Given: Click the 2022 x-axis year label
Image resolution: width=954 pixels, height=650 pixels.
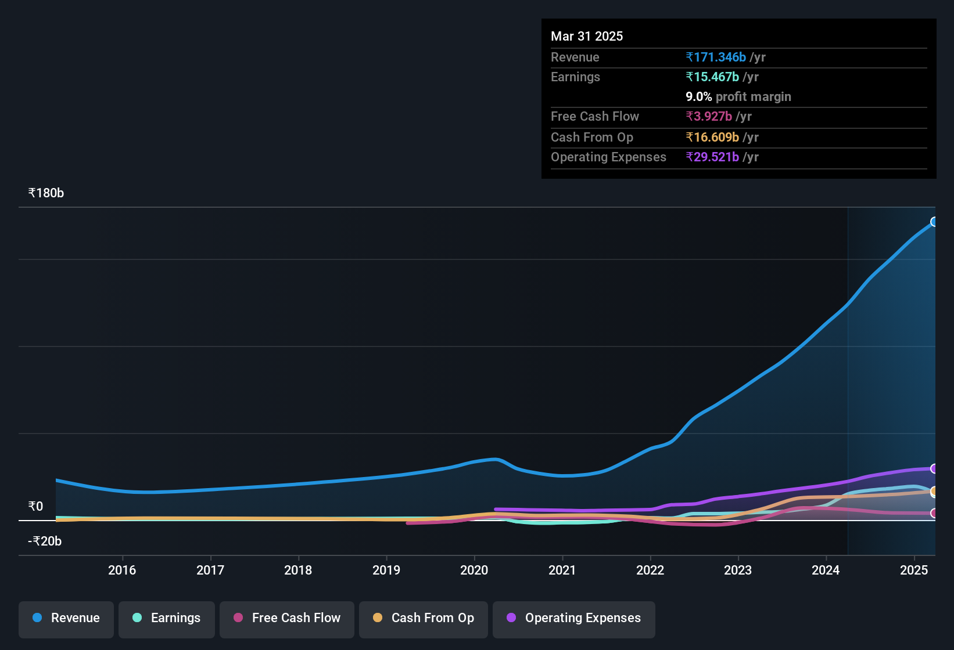Looking at the screenshot, I should [650, 570].
